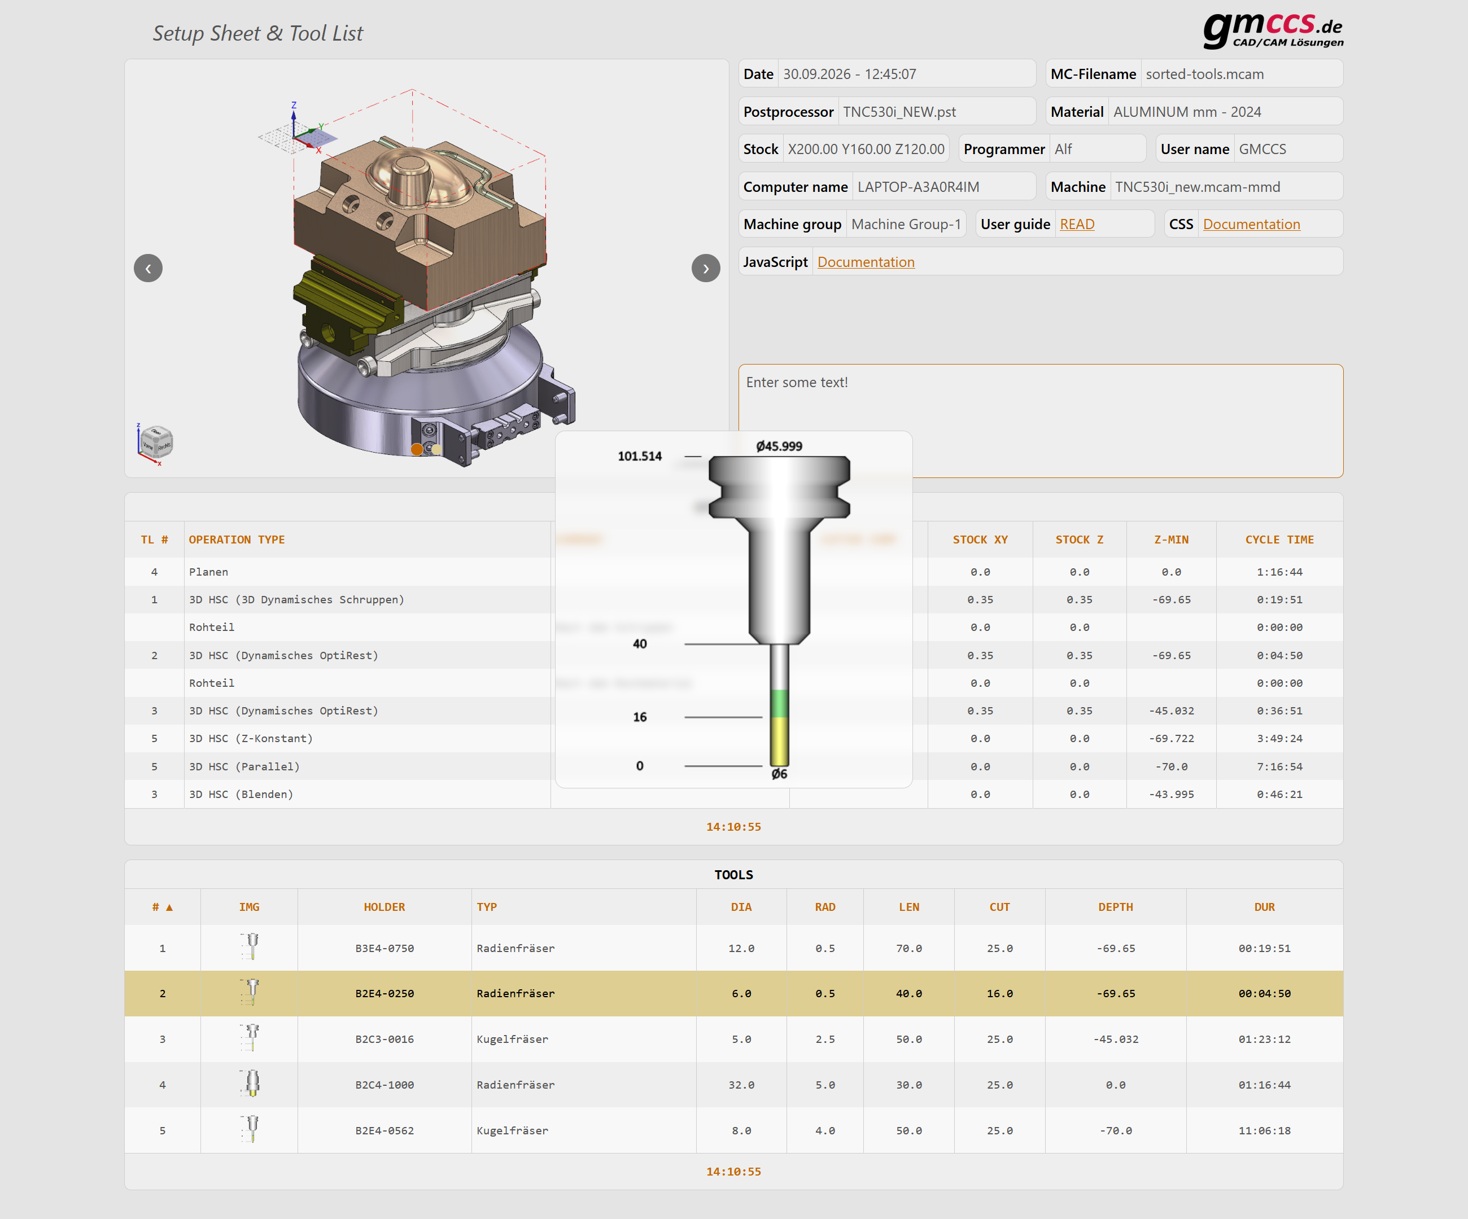Sort tools by DIA column

pyautogui.click(x=741, y=907)
